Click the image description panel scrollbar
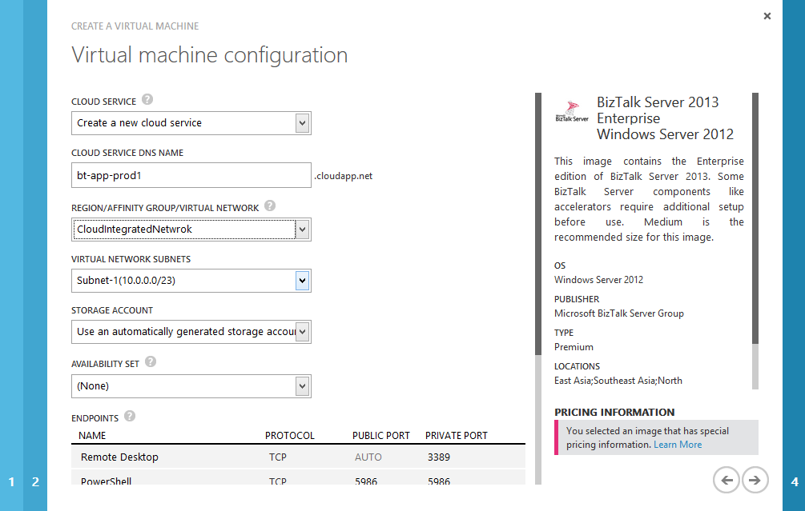The height and width of the screenshot is (511, 805). pos(755,241)
